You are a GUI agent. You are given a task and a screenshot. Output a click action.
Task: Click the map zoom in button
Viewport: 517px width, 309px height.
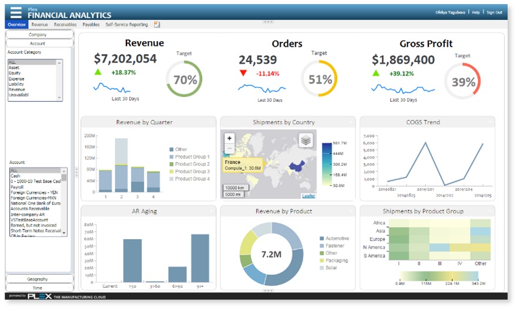click(229, 138)
